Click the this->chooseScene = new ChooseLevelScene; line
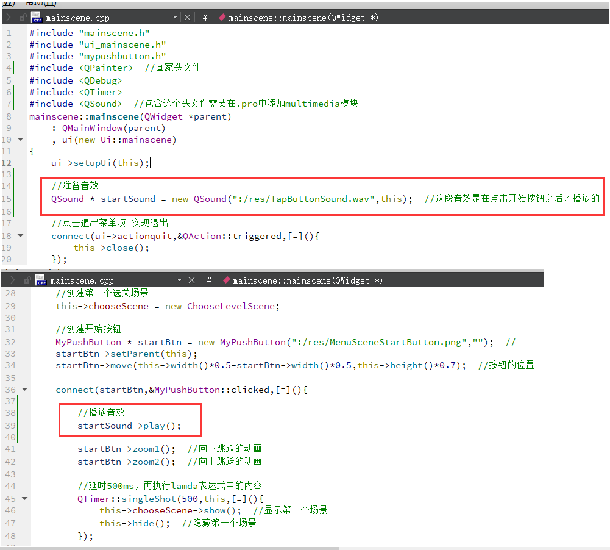The width and height of the screenshot is (610, 550). pos(168,306)
